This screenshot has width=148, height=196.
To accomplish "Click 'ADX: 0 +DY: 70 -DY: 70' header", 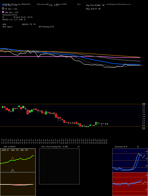I will pyautogui.click(x=14, y=150).
